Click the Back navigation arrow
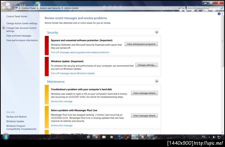This screenshot has width=225, height=147. click(x=4, y=8)
